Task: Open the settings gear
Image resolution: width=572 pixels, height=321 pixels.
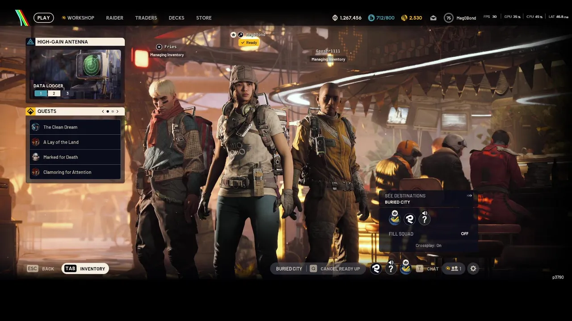Action: tap(473, 268)
